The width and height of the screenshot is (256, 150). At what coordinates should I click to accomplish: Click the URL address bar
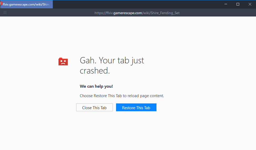137,13
